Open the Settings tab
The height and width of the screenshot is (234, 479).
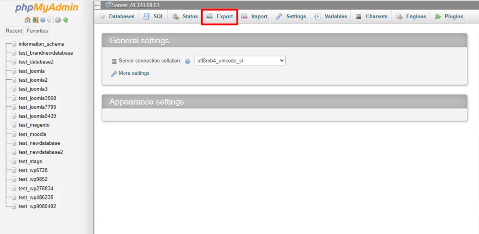pyautogui.click(x=291, y=16)
